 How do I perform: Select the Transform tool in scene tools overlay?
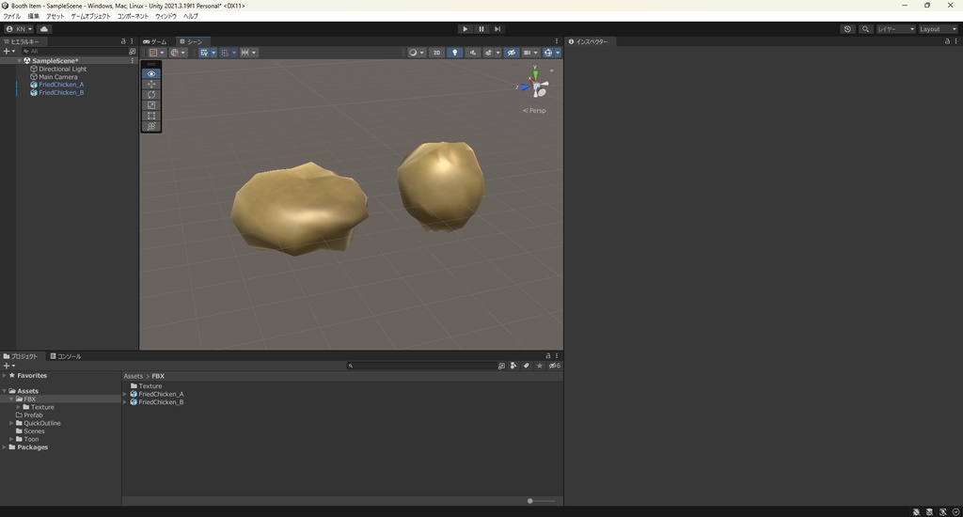pos(151,126)
